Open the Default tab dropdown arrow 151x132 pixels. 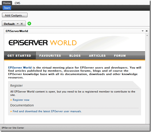click(18, 24)
